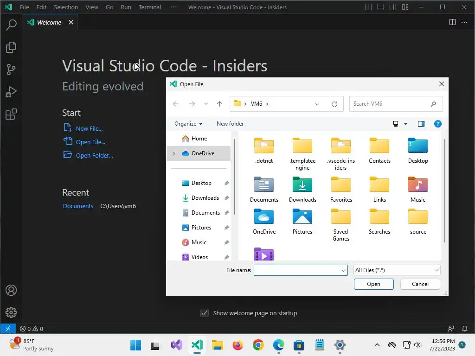Viewport: 475px width, 356px height.
Task: Click the New File... link
Action: (89, 129)
